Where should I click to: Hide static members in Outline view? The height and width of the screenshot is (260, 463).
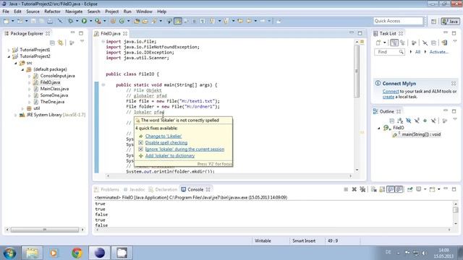coord(417,121)
